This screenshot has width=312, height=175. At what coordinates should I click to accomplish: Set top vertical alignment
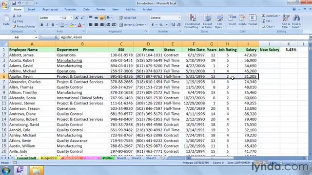90,18
